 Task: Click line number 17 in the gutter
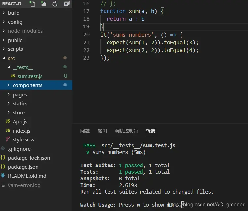(x=86, y=11)
